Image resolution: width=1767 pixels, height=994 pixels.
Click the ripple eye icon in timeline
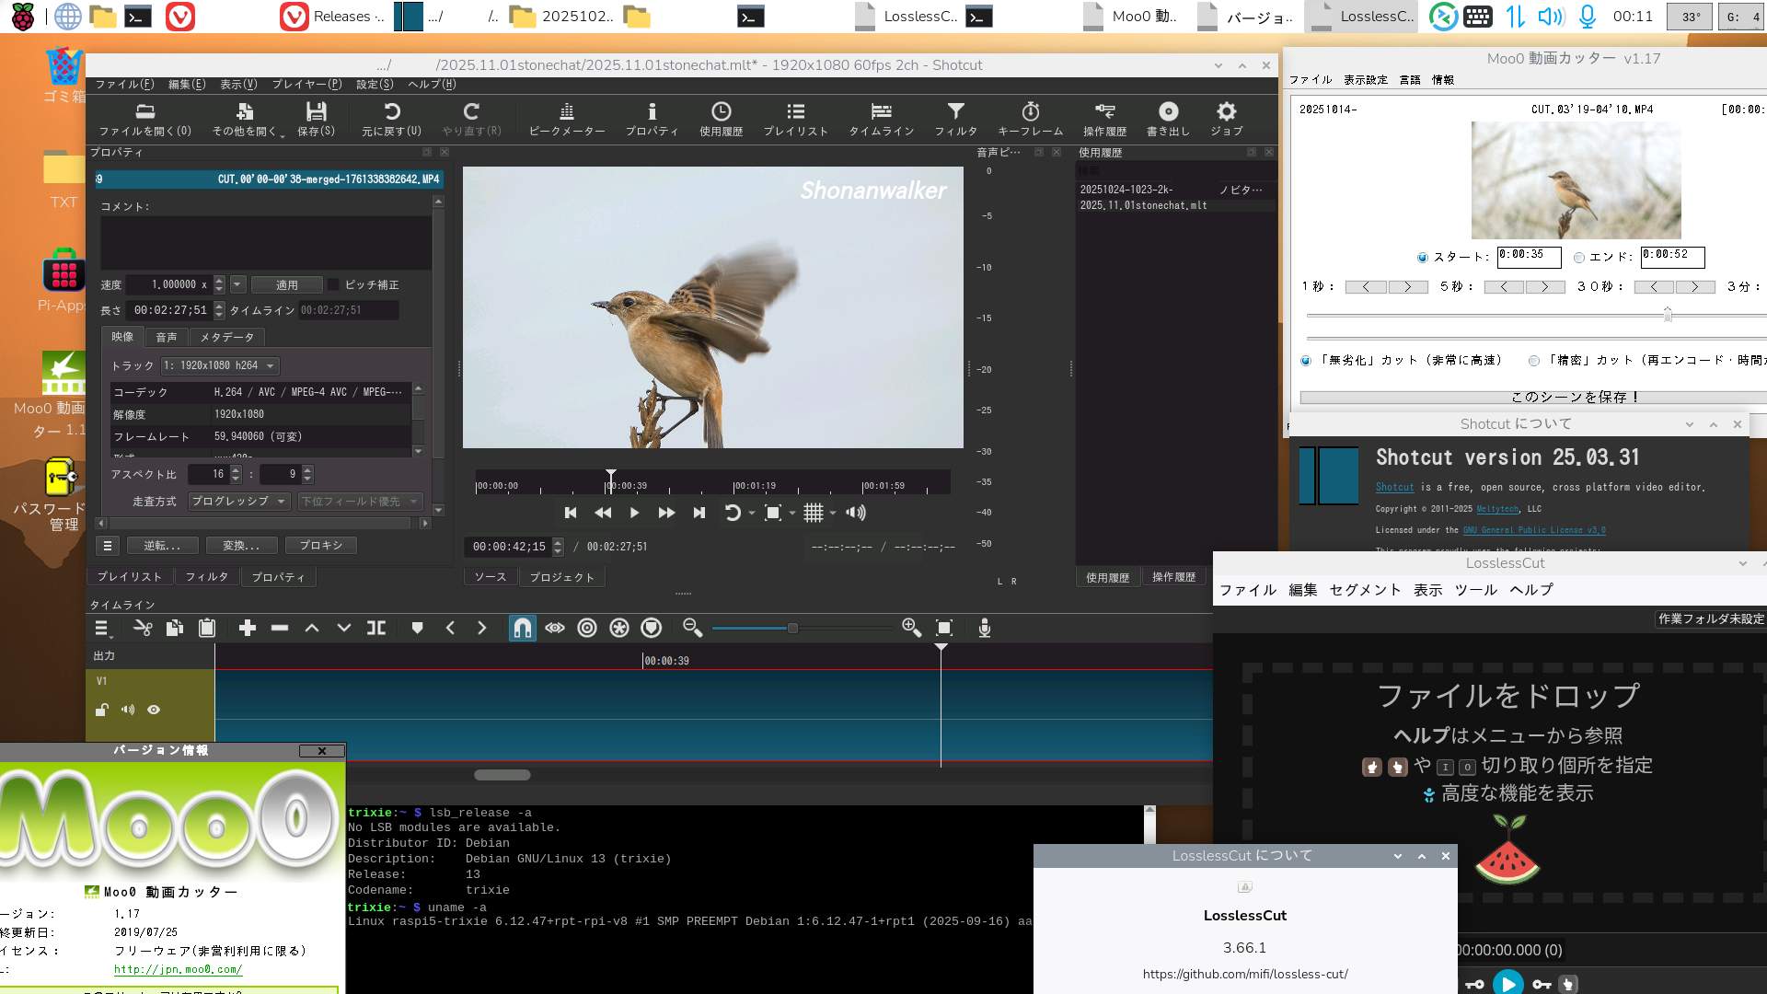pyautogui.click(x=554, y=628)
